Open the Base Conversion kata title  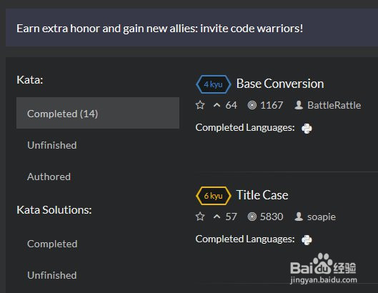click(x=280, y=84)
